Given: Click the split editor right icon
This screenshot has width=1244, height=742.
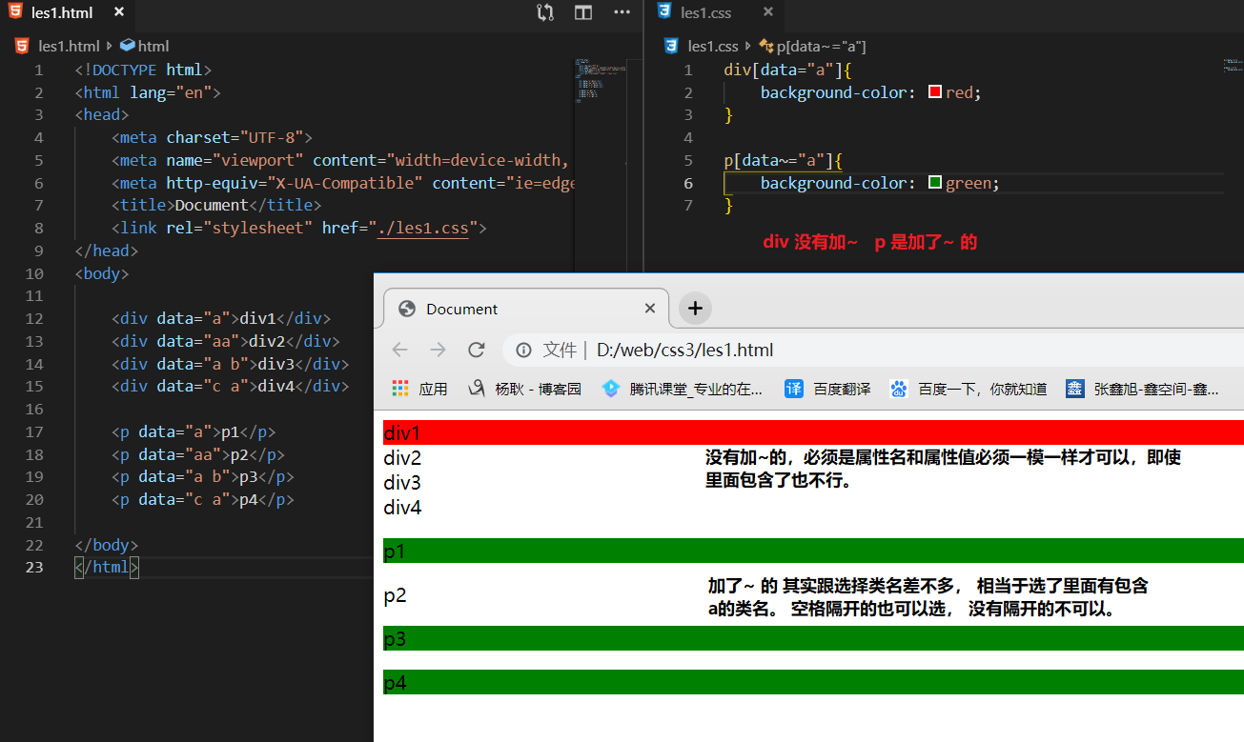Looking at the screenshot, I should [x=583, y=12].
